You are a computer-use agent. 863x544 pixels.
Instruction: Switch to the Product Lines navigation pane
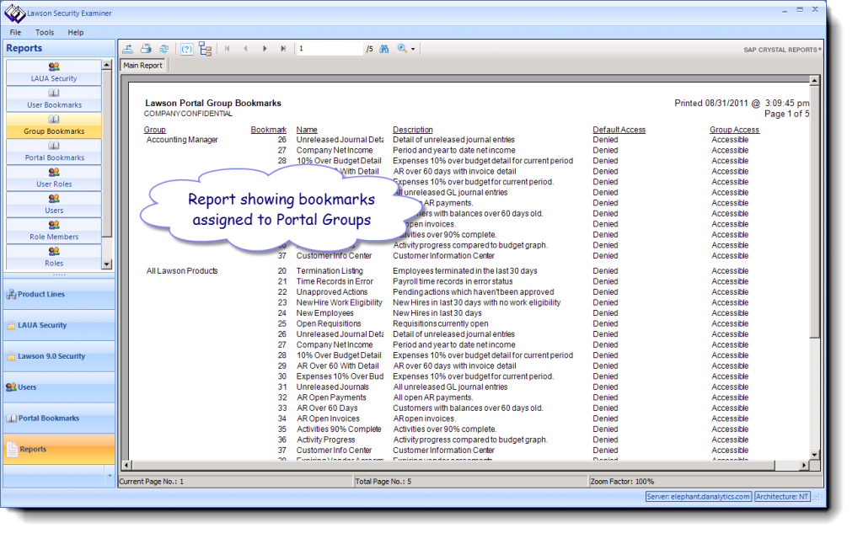(60, 294)
